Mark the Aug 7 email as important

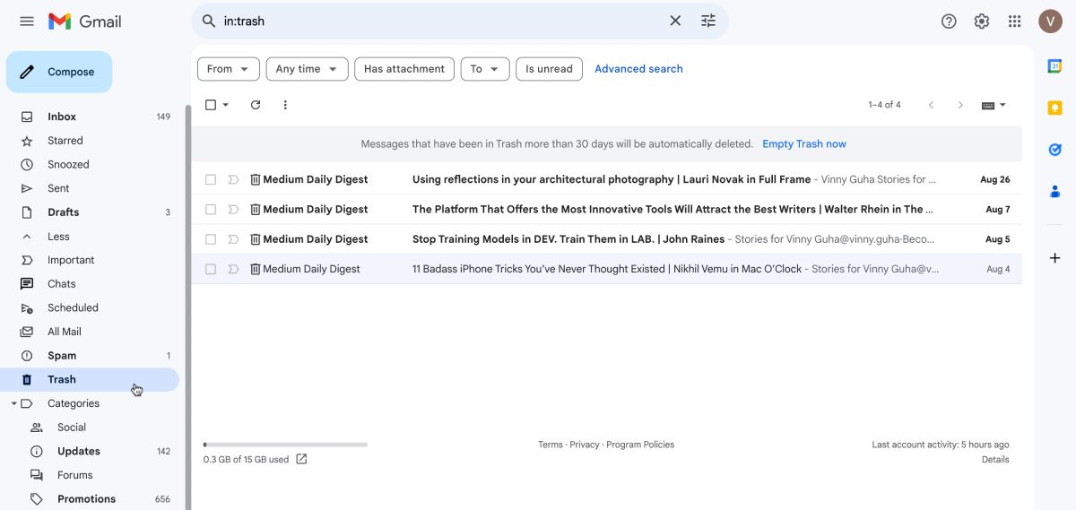(233, 210)
